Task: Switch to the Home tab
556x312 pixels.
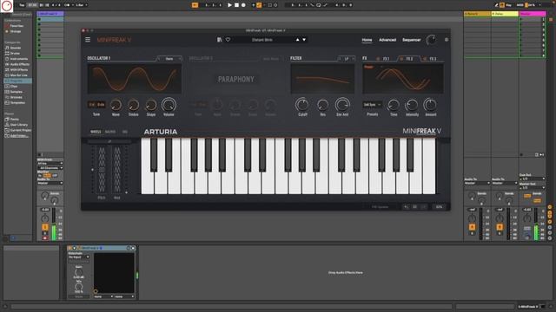Action: (x=367, y=40)
